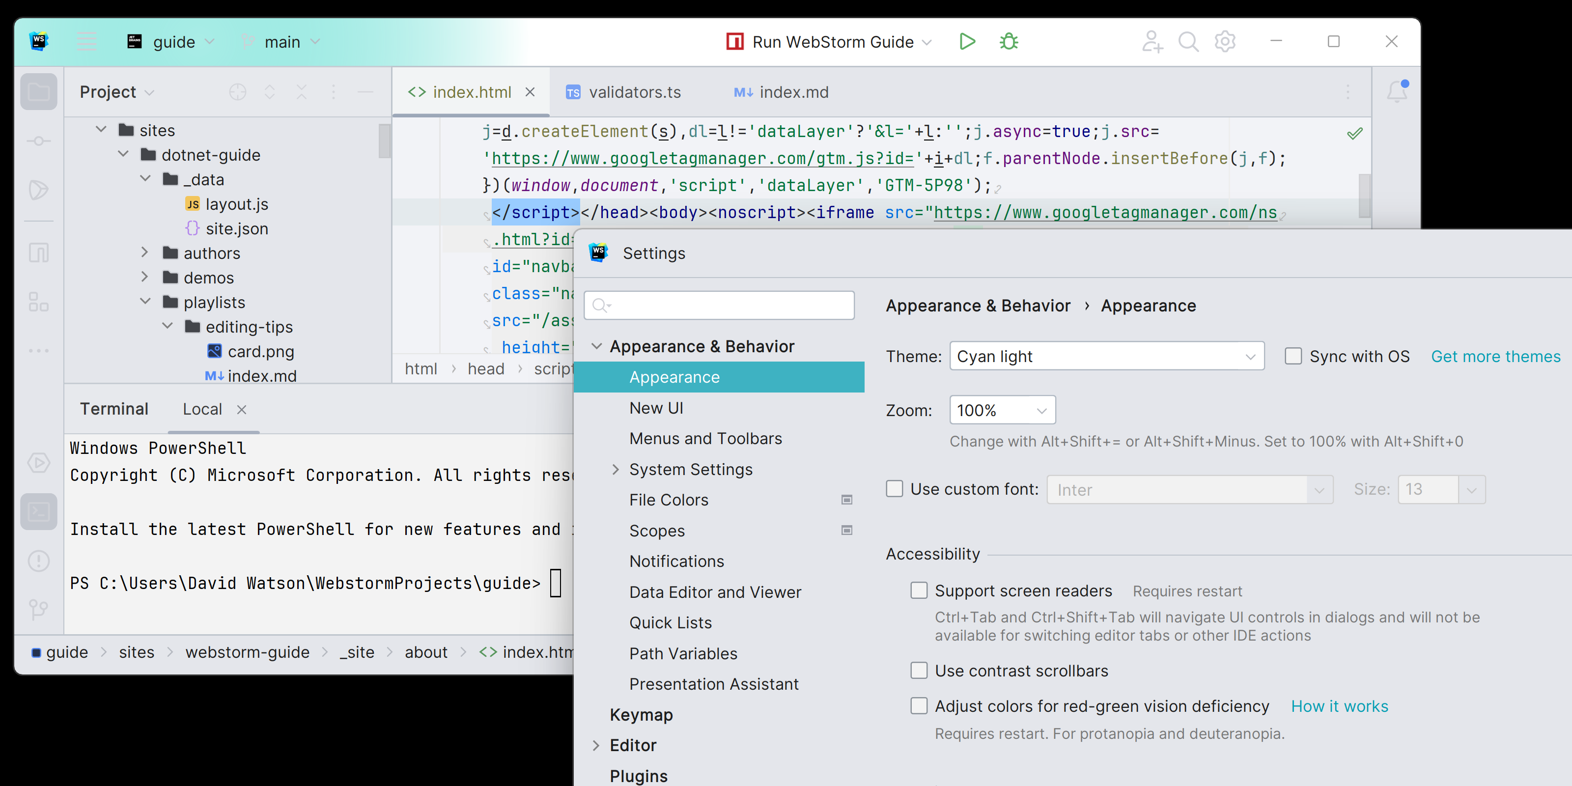Click the WebStorm logo icon top left
This screenshot has width=1572, height=786.
(39, 41)
